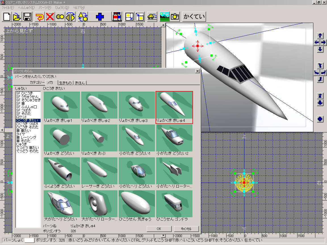
Task: Close the パーツいちらん dialog
Action: pyautogui.click(x=197, y=71)
